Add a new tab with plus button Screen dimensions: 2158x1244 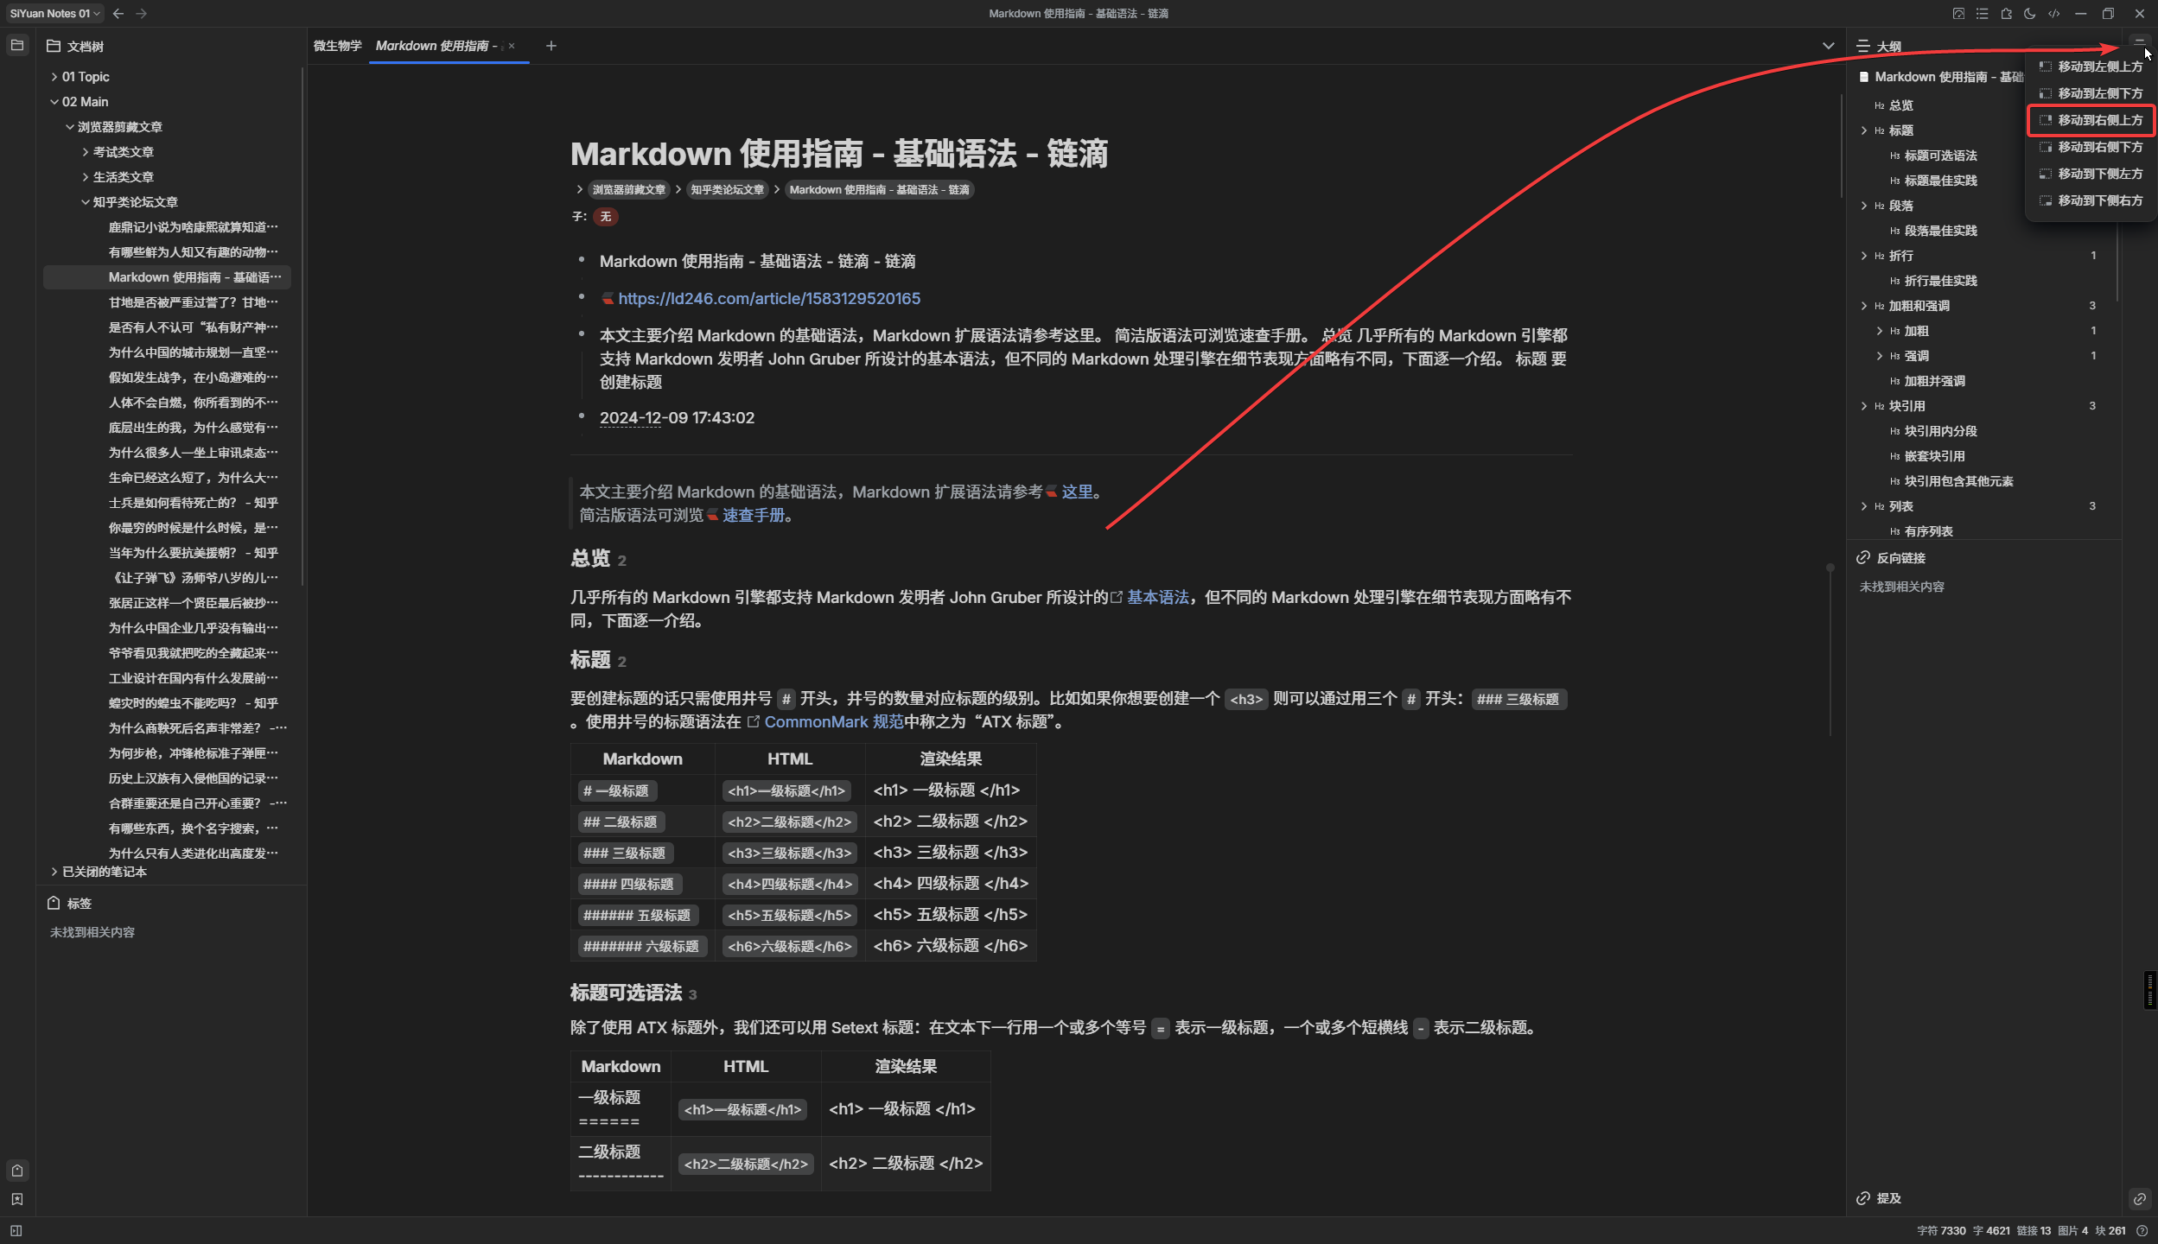[551, 46]
